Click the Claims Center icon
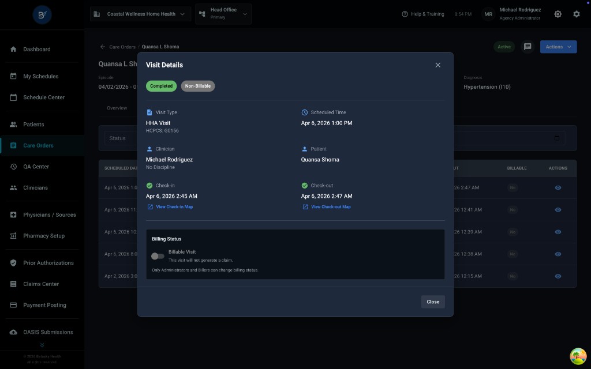The width and height of the screenshot is (591, 369). pyautogui.click(x=13, y=284)
